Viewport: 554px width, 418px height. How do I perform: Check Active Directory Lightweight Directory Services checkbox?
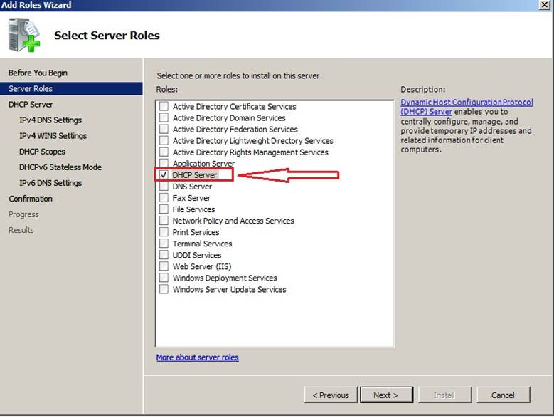click(x=164, y=140)
